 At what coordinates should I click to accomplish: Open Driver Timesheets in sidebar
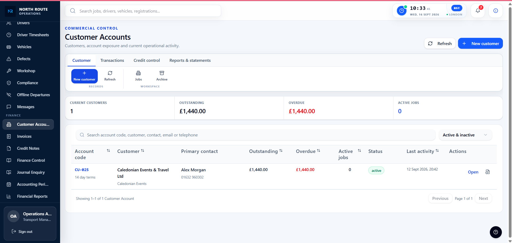click(x=28, y=35)
